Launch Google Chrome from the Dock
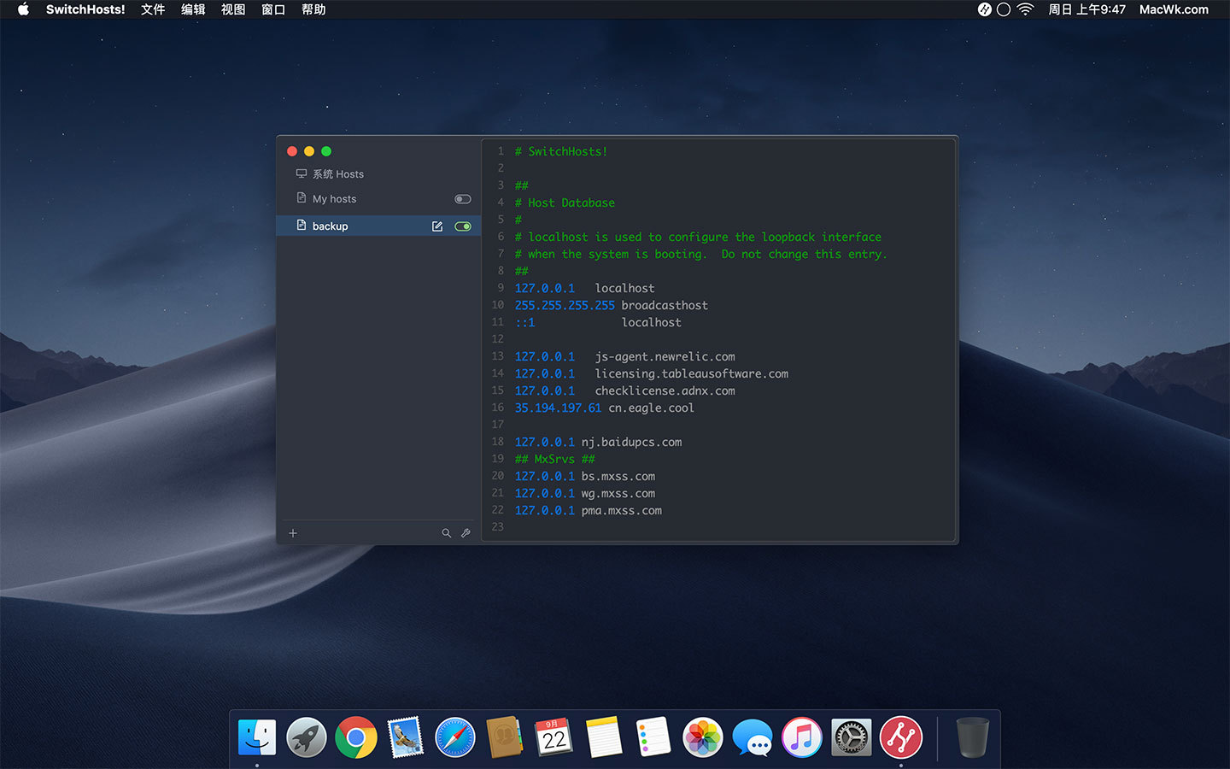The image size is (1230, 769). point(356,737)
